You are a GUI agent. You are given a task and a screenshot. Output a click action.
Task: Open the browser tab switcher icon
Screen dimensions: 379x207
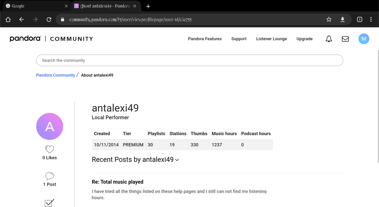[x=359, y=19]
